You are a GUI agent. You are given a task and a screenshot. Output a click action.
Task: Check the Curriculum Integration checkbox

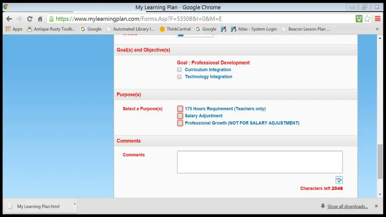[180, 70]
